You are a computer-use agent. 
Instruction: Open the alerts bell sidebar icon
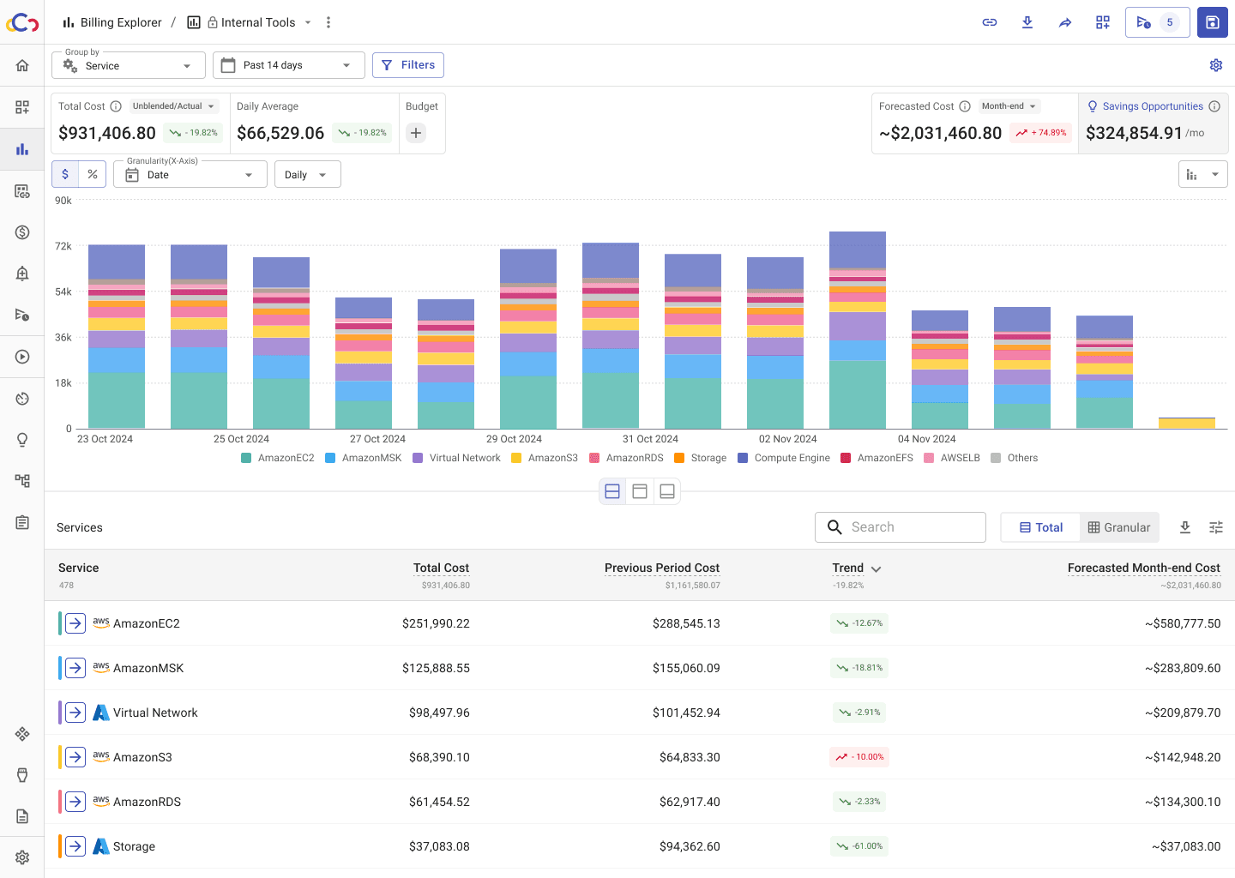tap(22, 274)
